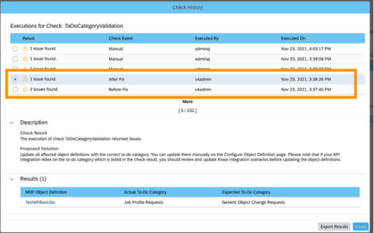Click the Result column header
The image size is (374, 233).
29,38
